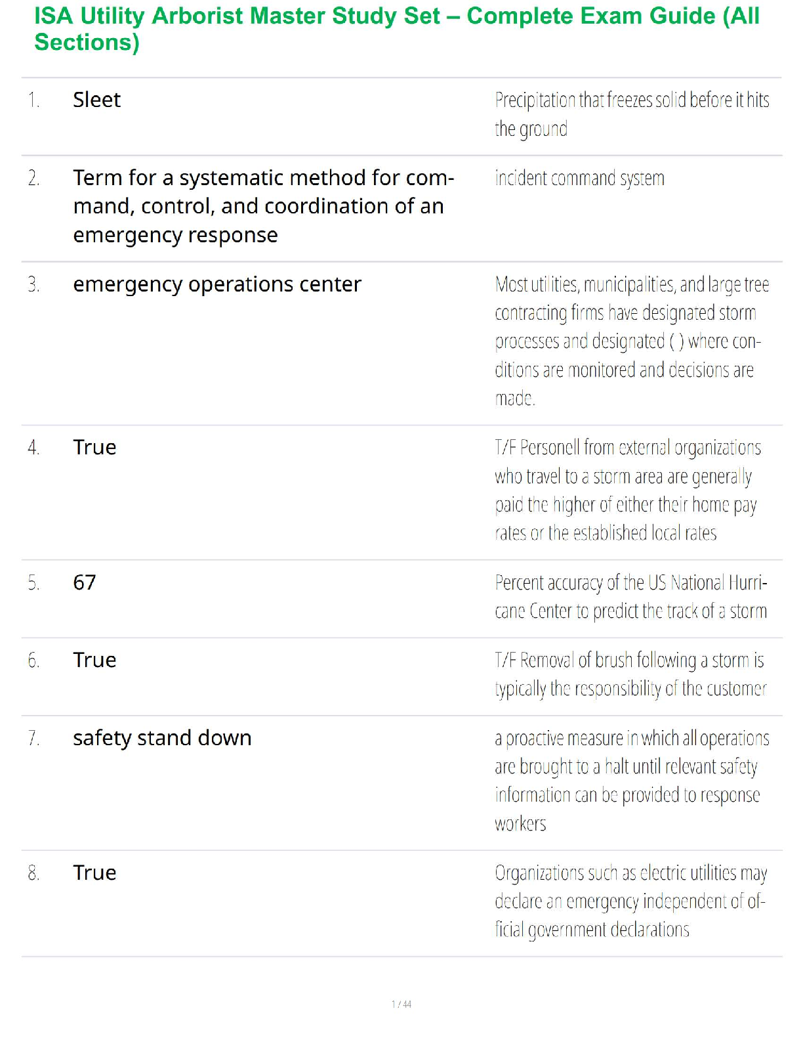Select the "True" answer in item 8
Image resolution: width=803 pixels, height=1040 pixels.
(x=94, y=873)
